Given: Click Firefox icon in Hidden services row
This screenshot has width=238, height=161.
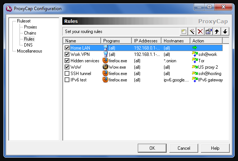Looking at the screenshot, I should point(105,60).
